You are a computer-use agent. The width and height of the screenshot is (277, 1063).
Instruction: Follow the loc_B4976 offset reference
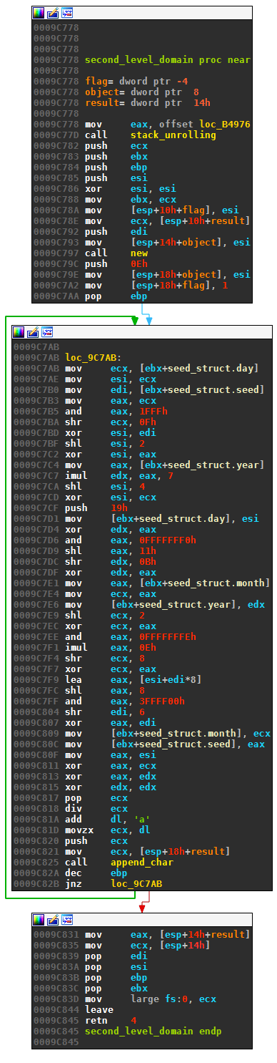(225, 124)
